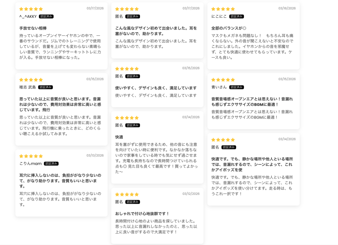This screenshot has height=245, width=338.
Task: Click the review heading おしゃれで付け心地抜群です！
Action: pos(142,214)
